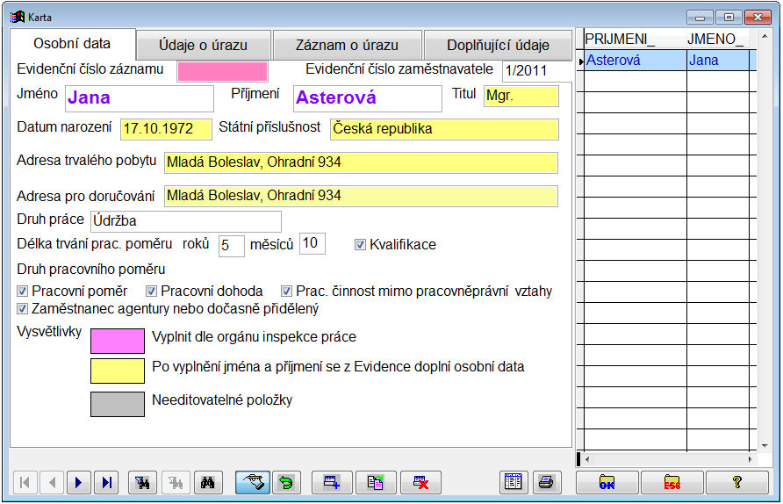Jump to the last record
This screenshot has height=504, width=783.
point(107,482)
